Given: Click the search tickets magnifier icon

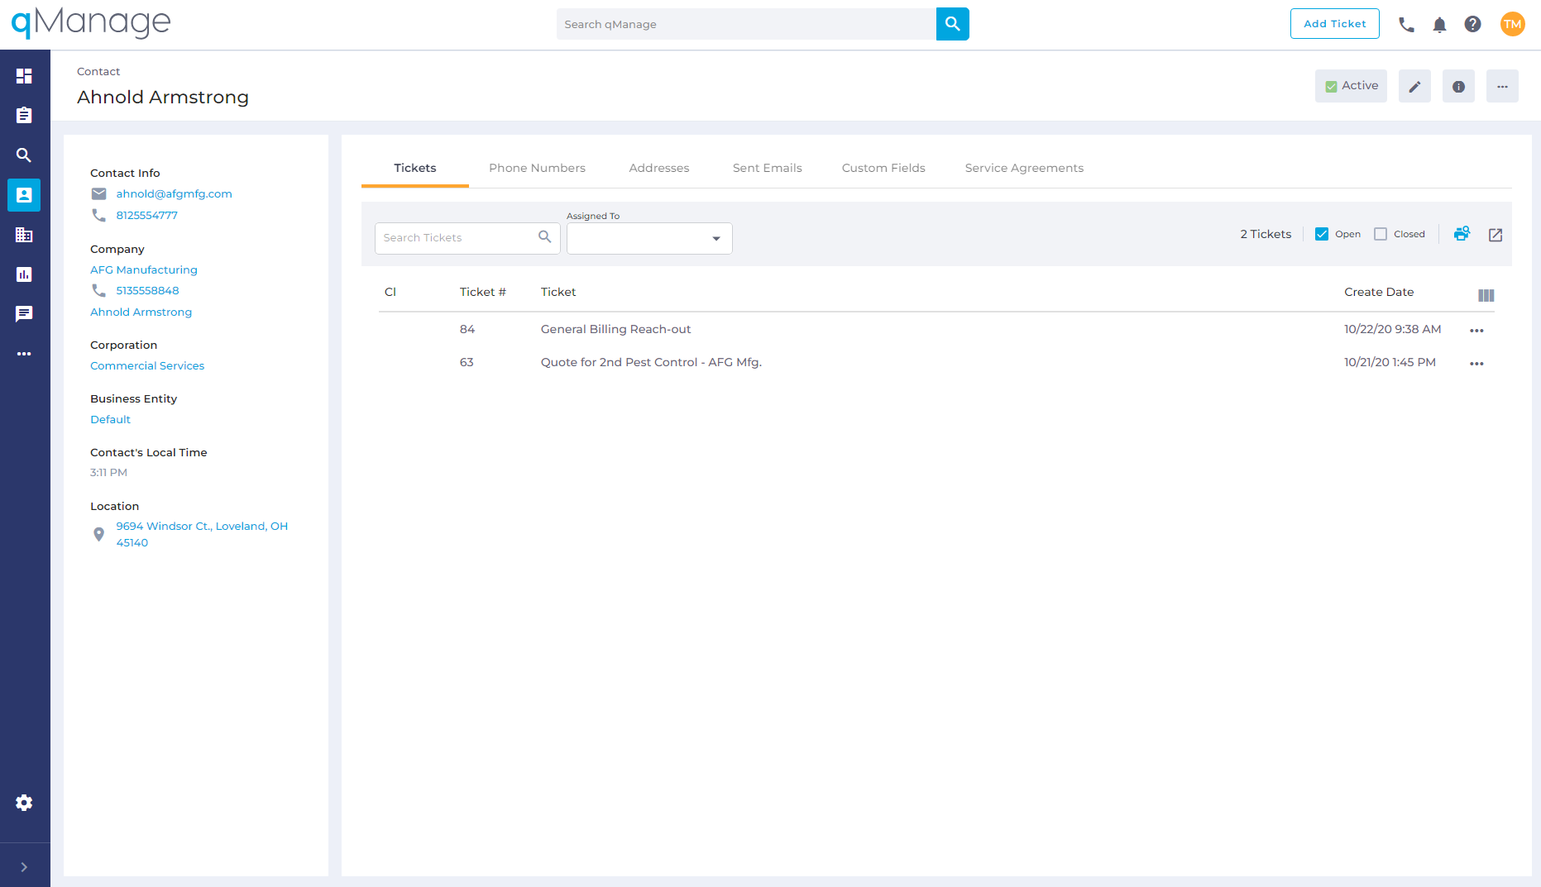Looking at the screenshot, I should click(544, 236).
